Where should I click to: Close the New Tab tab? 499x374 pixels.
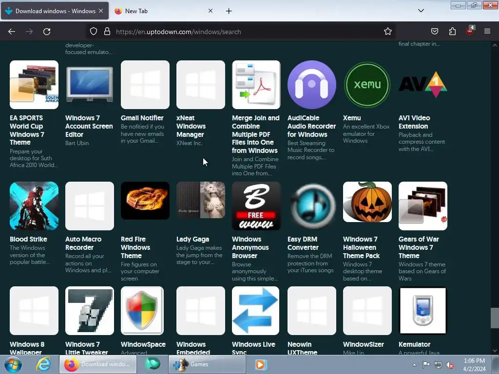click(x=211, y=11)
